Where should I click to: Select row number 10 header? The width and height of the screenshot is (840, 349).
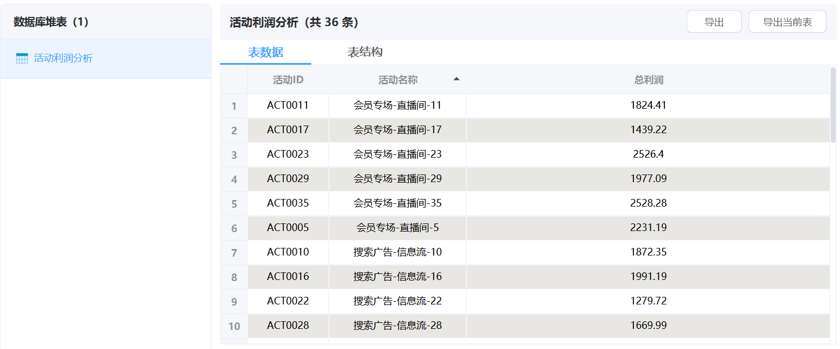(x=234, y=326)
